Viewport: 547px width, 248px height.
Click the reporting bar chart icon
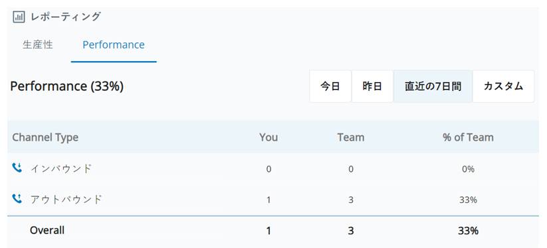tap(19, 17)
